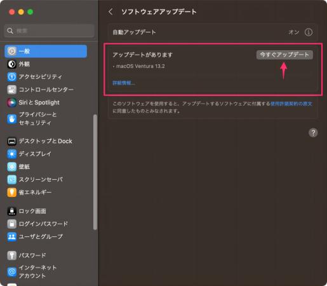327x286 pixels.
Task: Click the sidebar vertical scrollbar
Action: click(95, 172)
